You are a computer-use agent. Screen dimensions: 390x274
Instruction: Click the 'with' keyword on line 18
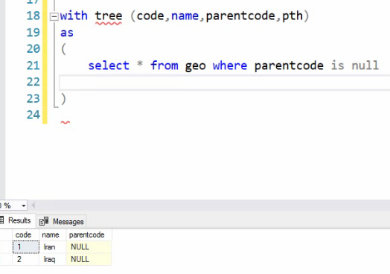[74, 16]
